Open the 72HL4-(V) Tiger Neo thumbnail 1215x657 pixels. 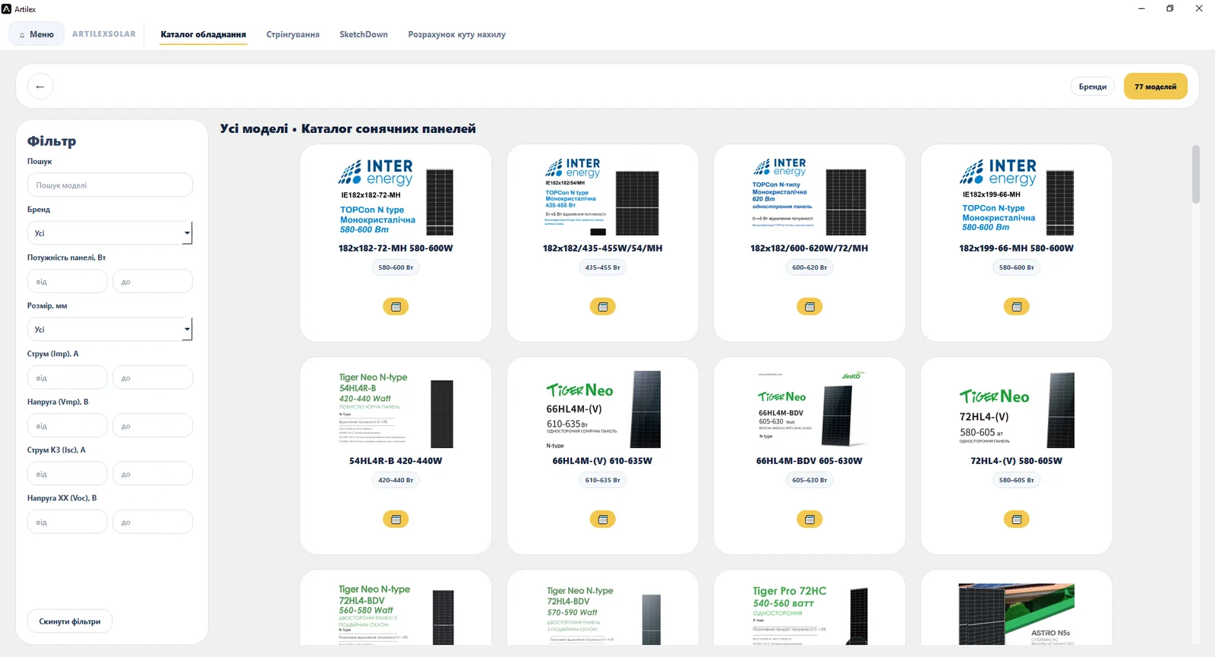[1017, 410]
